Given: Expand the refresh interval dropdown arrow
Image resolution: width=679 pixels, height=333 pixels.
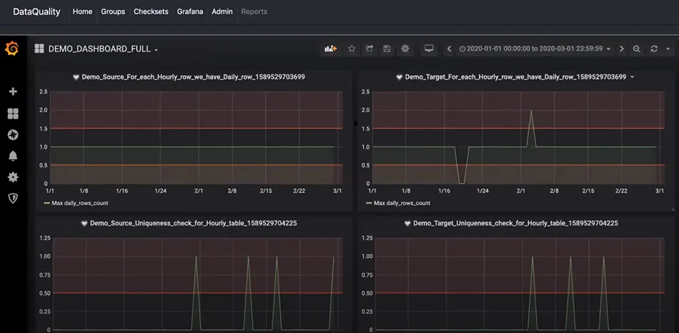Looking at the screenshot, I should (668, 49).
